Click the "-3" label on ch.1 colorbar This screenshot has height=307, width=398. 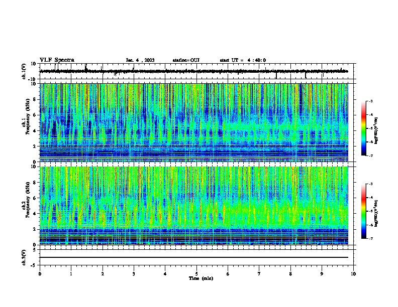click(x=370, y=101)
